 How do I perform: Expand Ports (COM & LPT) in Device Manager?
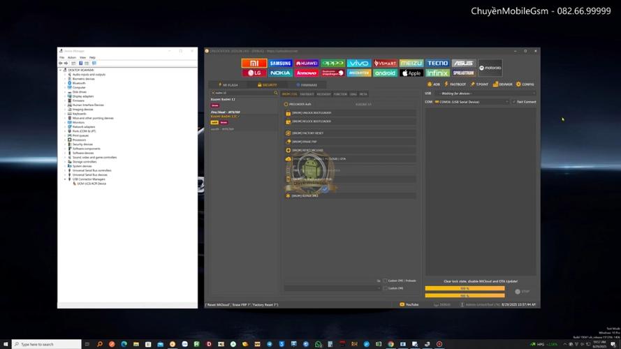pos(65,131)
